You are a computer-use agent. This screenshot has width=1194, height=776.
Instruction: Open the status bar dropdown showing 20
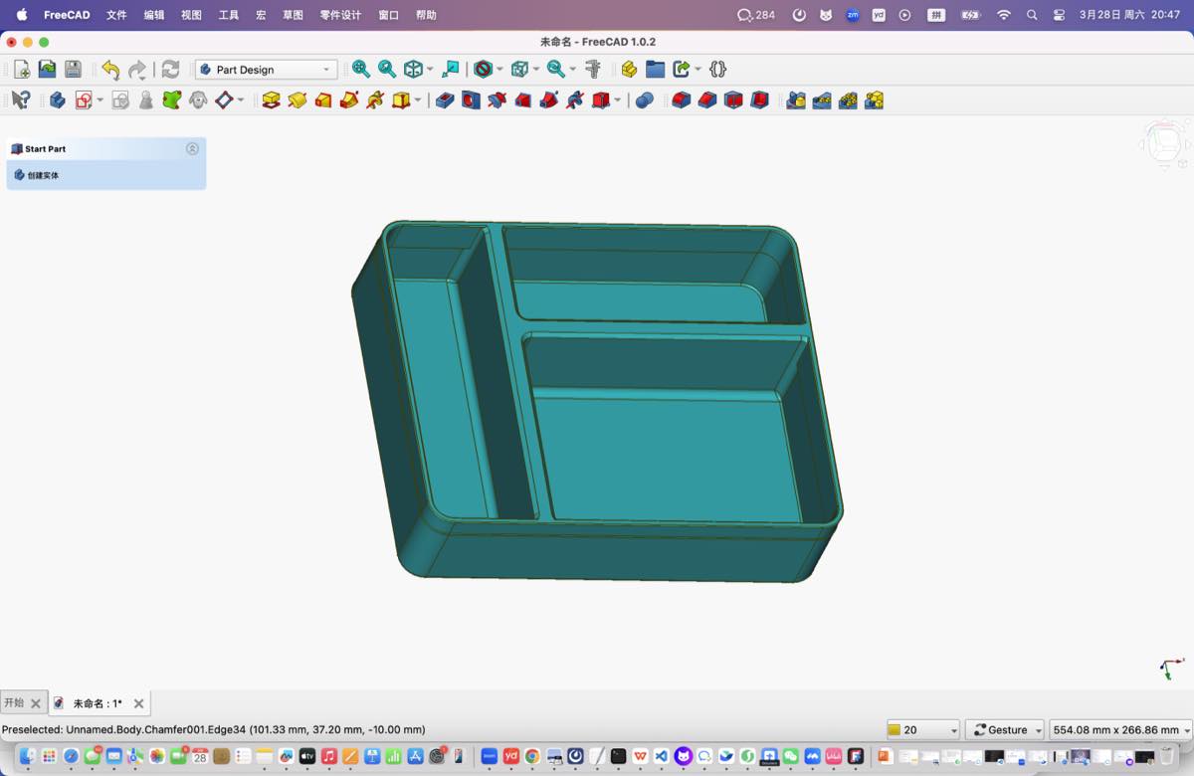click(923, 730)
